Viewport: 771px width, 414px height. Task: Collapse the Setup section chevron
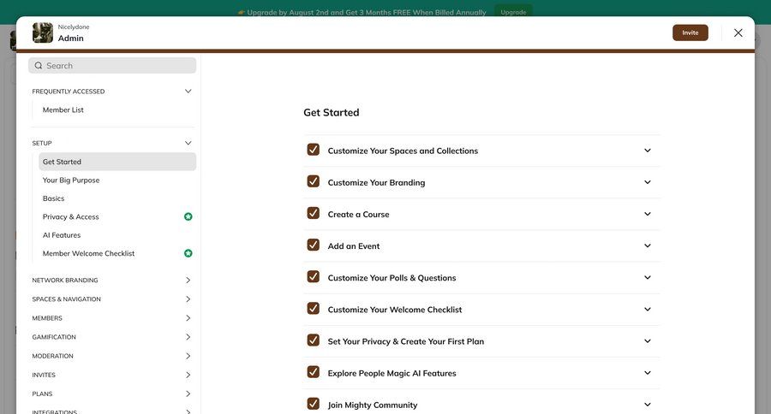tap(188, 143)
